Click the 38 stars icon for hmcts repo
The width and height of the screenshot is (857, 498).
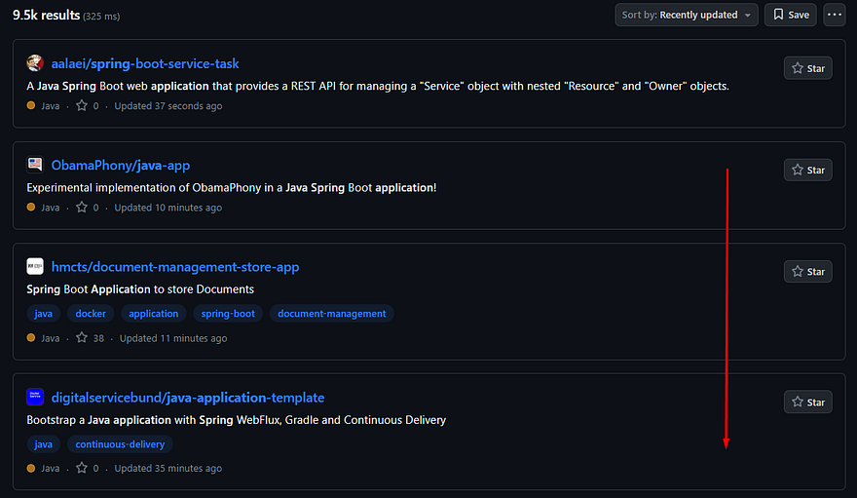82,338
